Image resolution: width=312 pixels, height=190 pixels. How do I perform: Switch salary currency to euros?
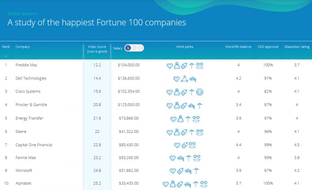[x=134, y=48]
